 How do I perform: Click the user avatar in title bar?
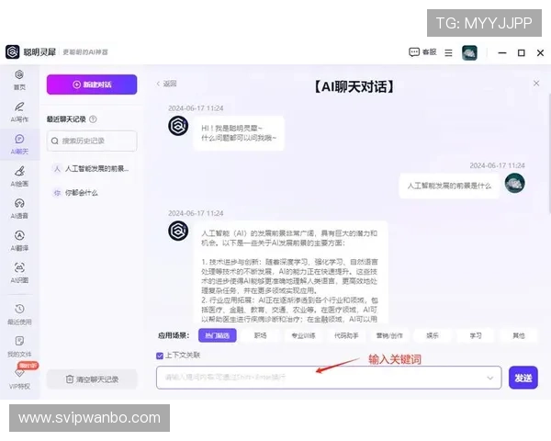469,52
